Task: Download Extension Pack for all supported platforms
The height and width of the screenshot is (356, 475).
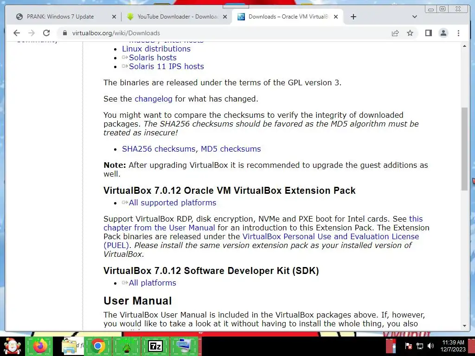Action: [173, 203]
